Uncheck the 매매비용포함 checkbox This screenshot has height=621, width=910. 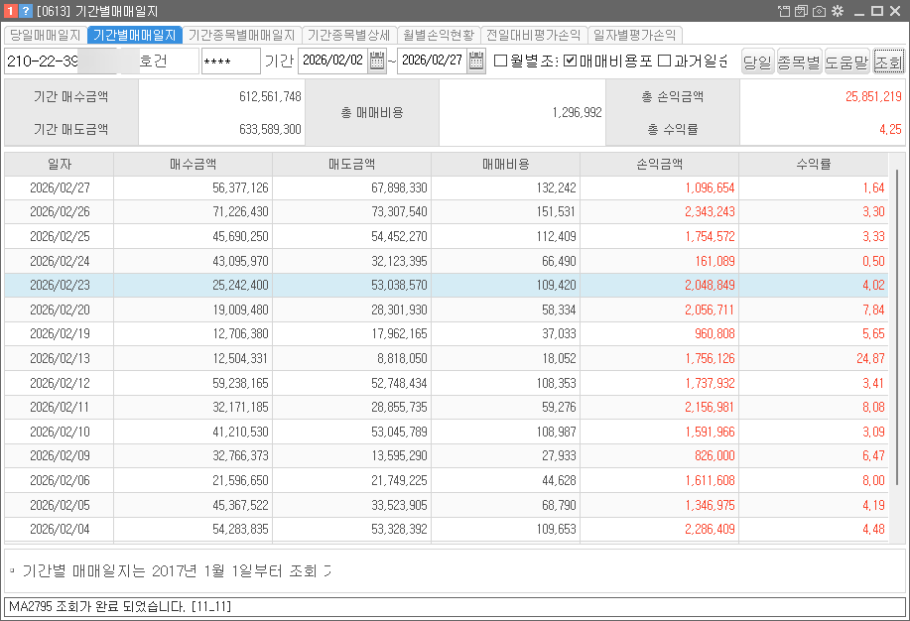[x=570, y=62]
